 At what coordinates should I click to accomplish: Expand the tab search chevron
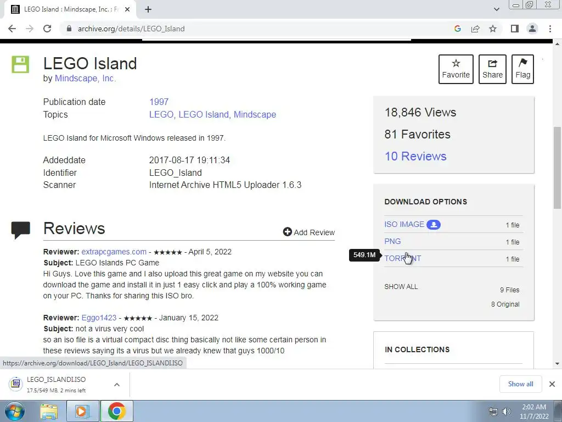[x=496, y=9]
